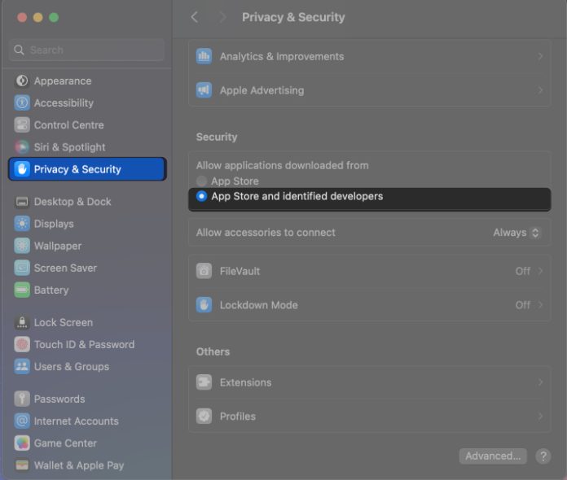567x480 pixels.
Task: Select Battery label in the sidebar
Action: 51,290
